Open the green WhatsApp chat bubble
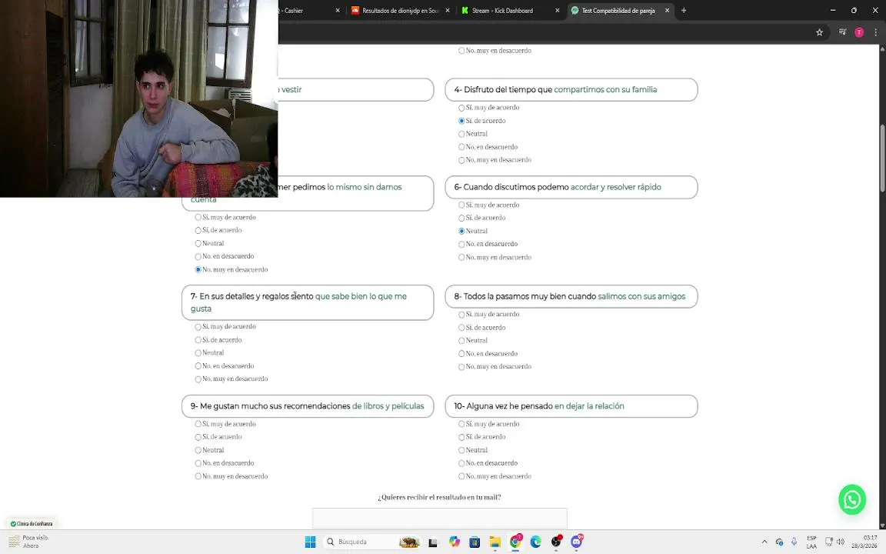 (852, 499)
